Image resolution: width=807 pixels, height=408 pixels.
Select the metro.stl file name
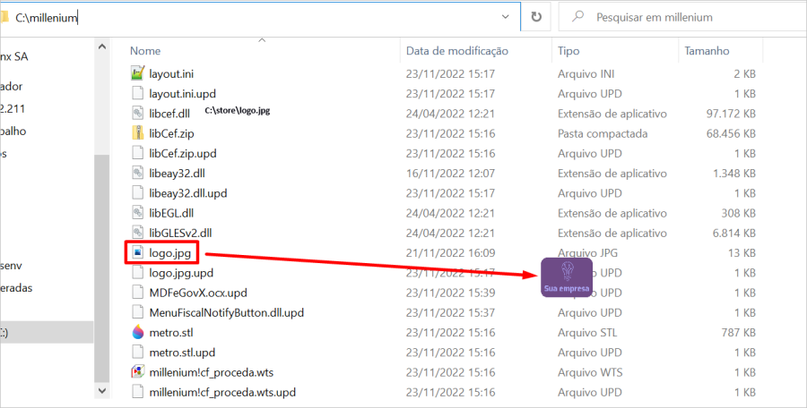[x=171, y=333]
